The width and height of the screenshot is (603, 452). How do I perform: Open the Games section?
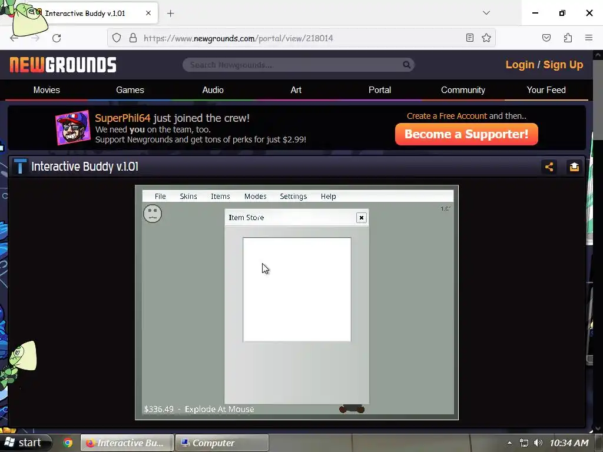coord(130,90)
